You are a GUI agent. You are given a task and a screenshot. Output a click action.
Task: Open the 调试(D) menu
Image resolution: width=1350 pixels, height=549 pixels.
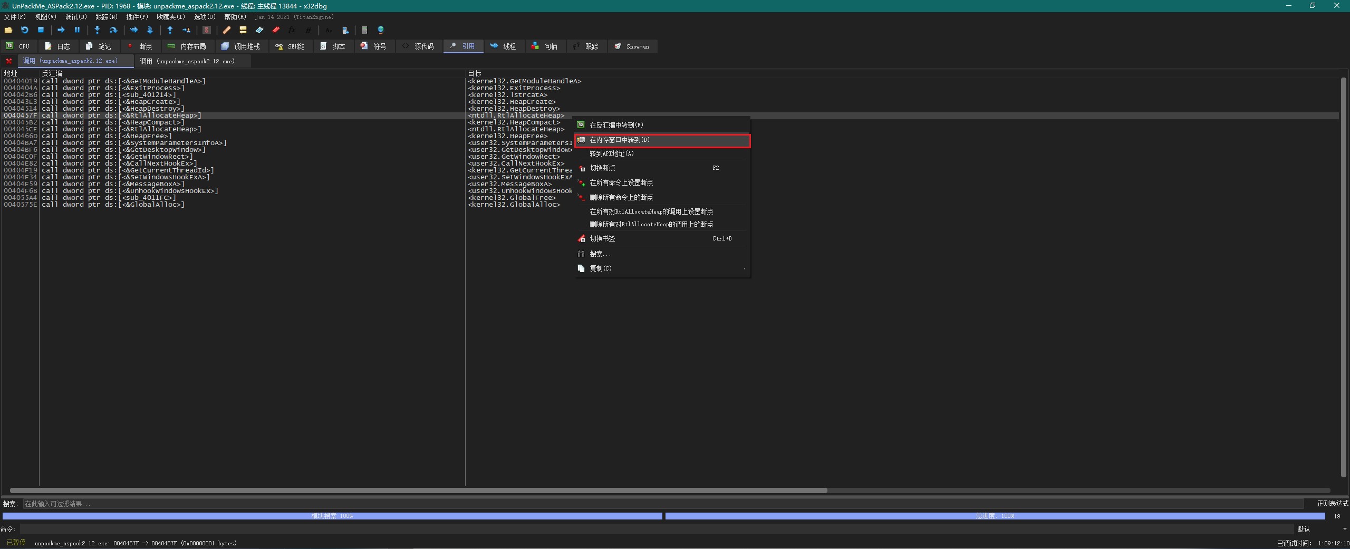click(x=75, y=17)
